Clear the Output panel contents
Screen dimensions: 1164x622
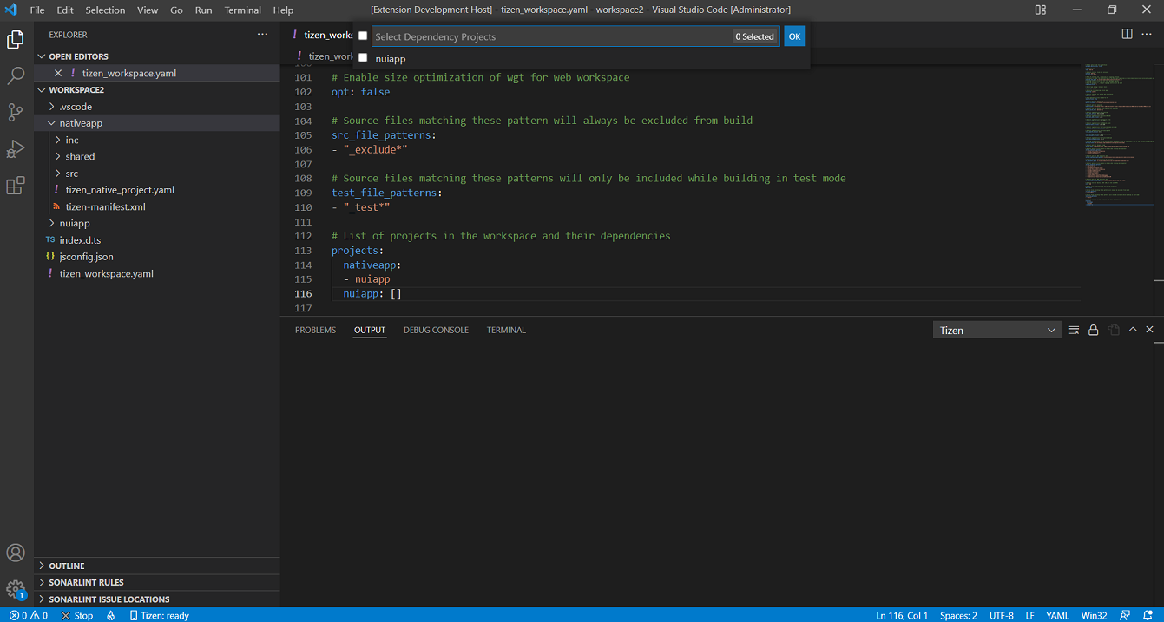pyautogui.click(x=1074, y=330)
